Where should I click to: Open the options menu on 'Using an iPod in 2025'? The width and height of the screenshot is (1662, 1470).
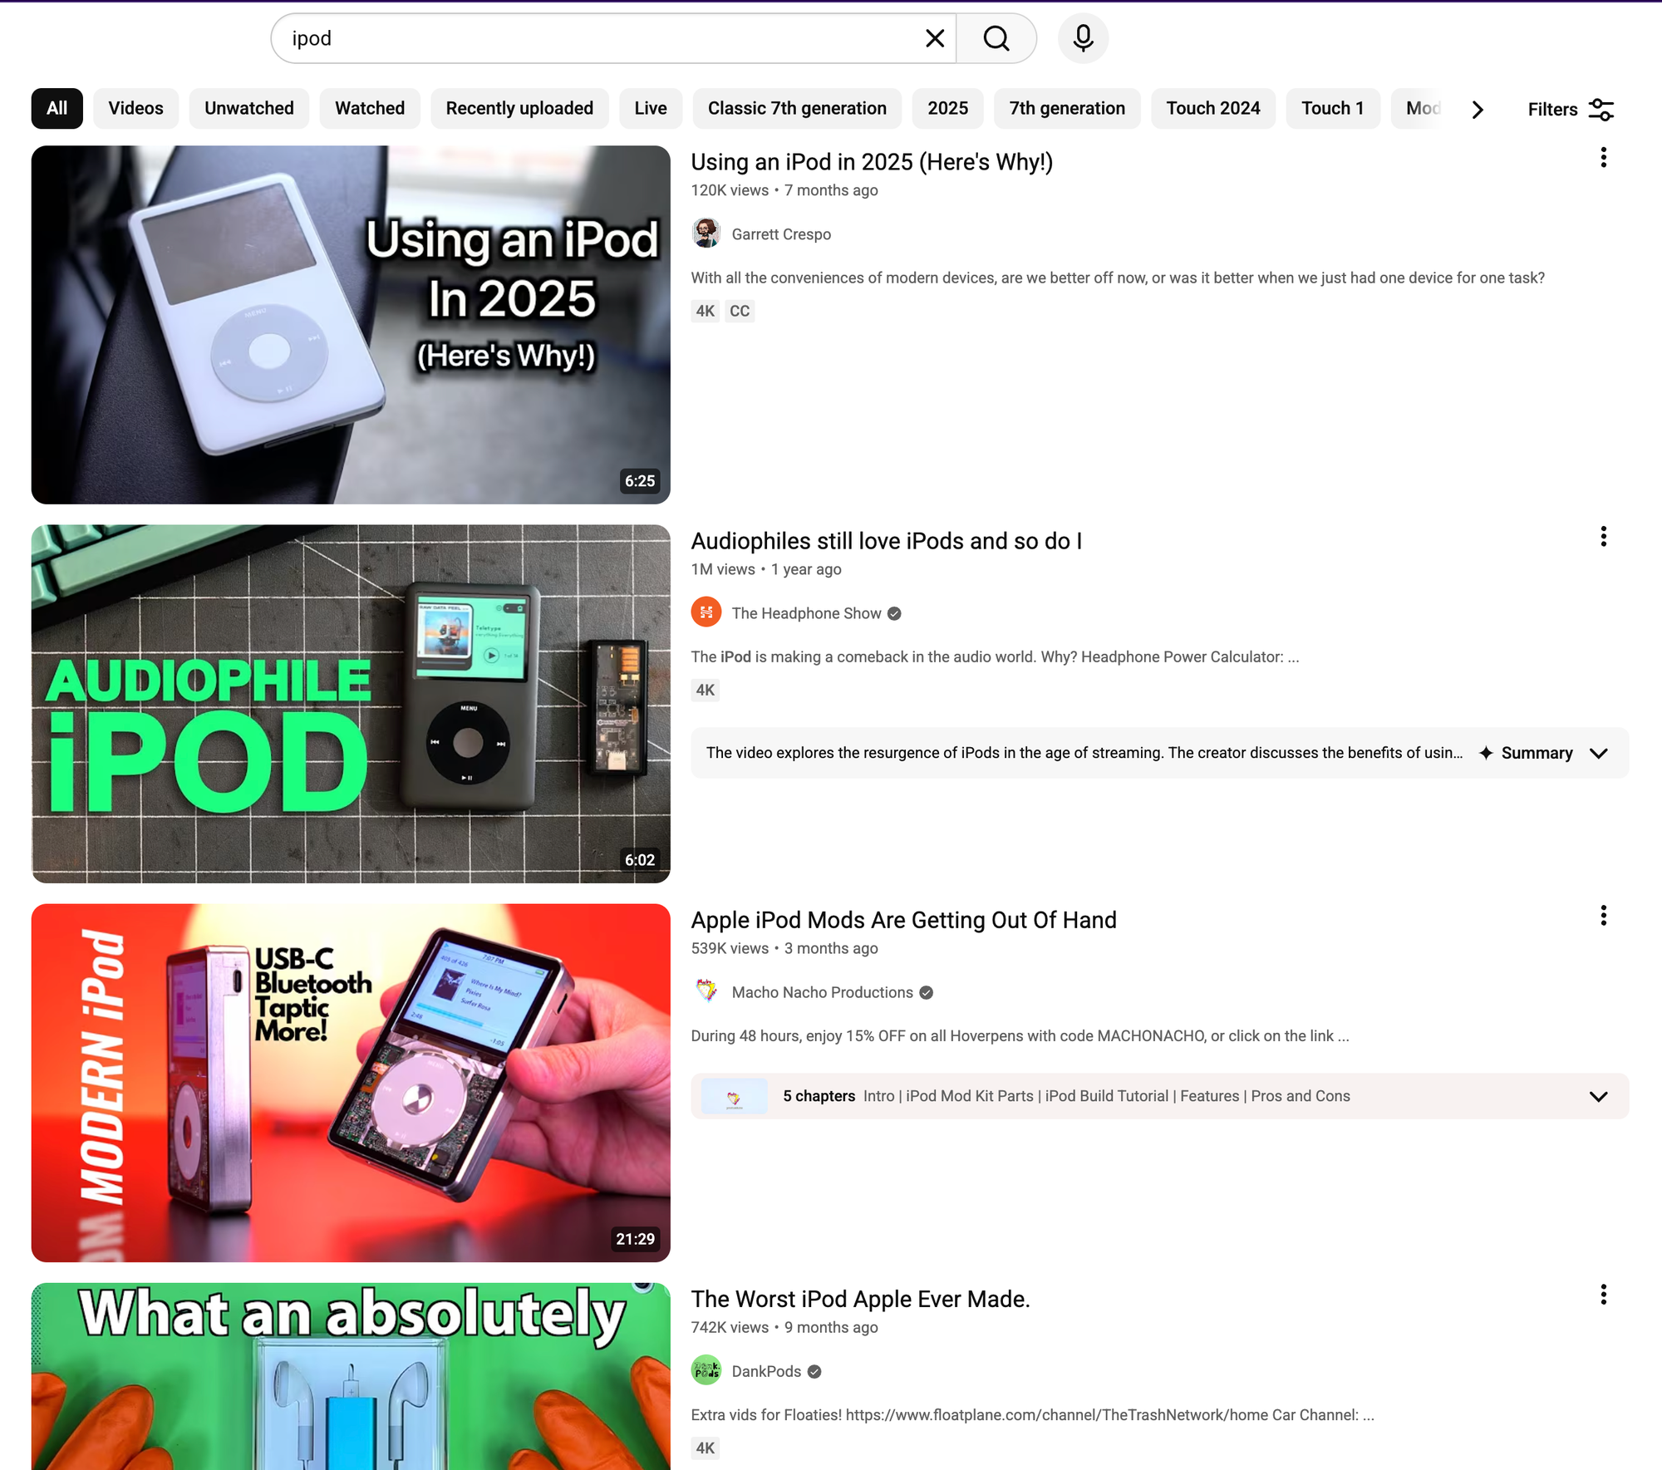pos(1603,158)
